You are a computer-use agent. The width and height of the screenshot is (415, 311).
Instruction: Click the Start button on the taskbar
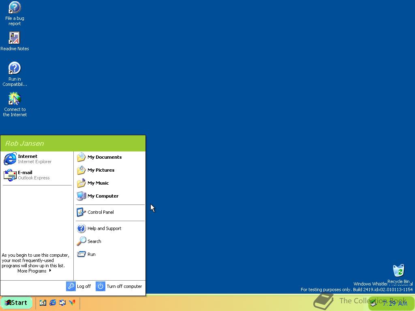16,302
